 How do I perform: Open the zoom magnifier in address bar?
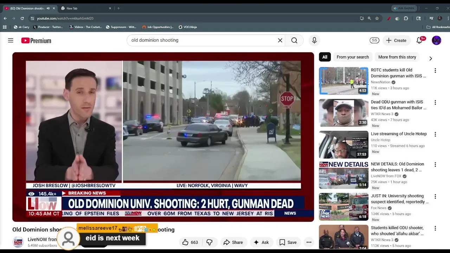(369, 18)
